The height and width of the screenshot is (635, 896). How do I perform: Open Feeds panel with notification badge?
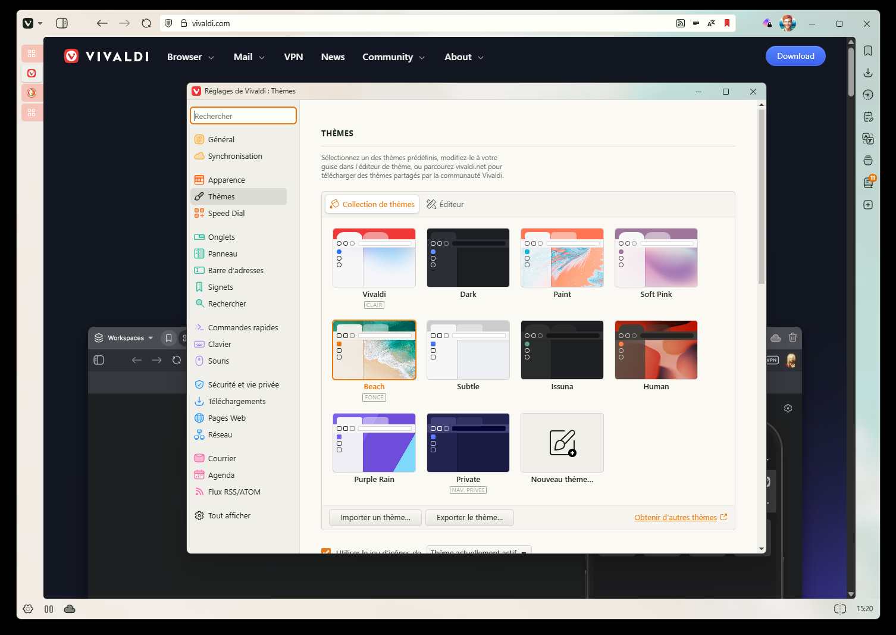pyautogui.click(x=869, y=182)
